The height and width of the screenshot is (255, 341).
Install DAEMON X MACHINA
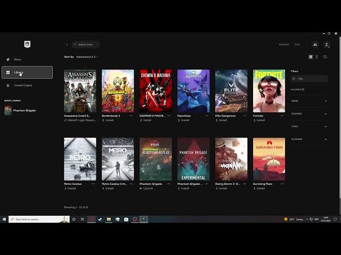point(145,120)
